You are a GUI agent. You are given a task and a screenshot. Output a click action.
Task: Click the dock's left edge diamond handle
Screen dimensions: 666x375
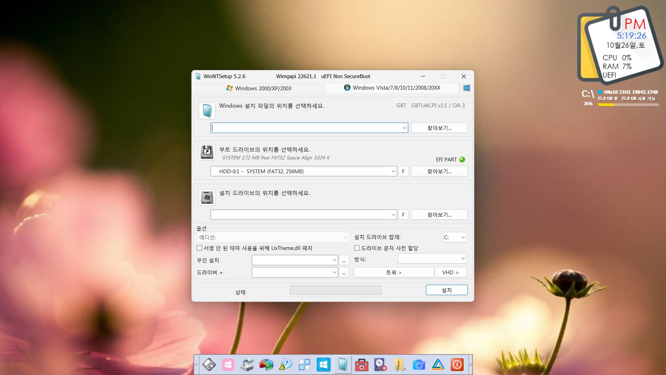pyautogui.click(x=196, y=365)
